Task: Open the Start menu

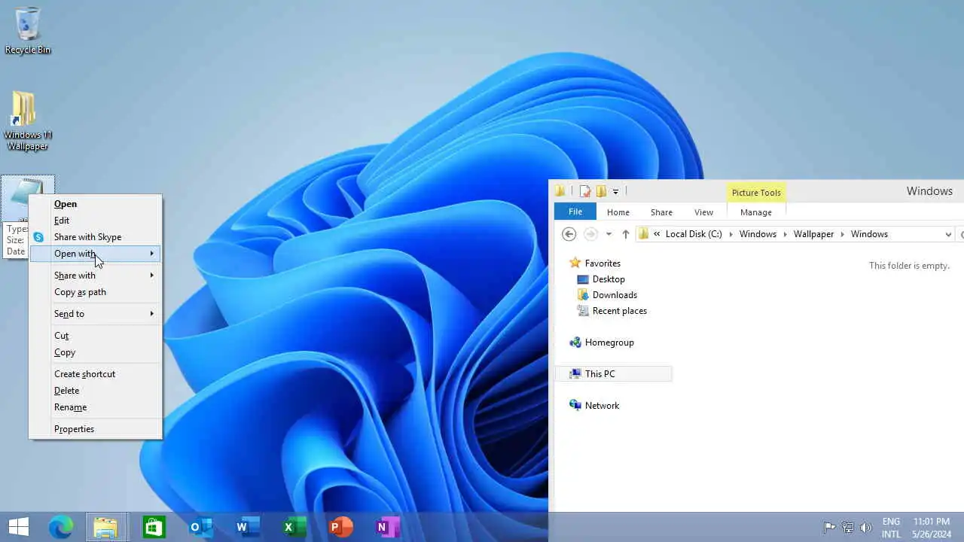Action: tap(18, 527)
